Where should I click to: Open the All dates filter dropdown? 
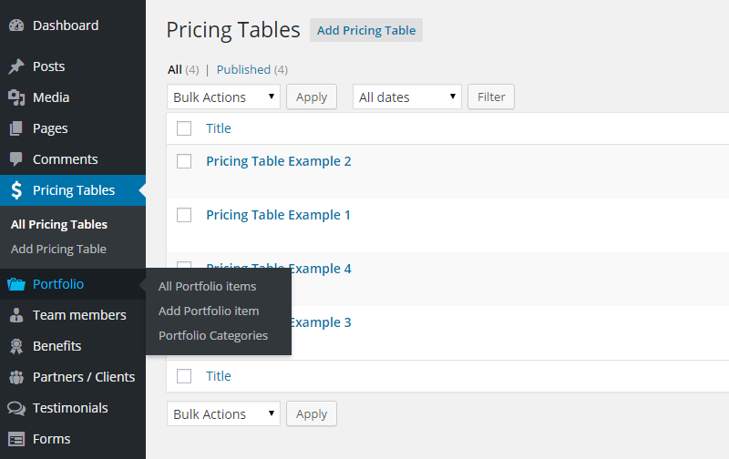click(x=407, y=97)
